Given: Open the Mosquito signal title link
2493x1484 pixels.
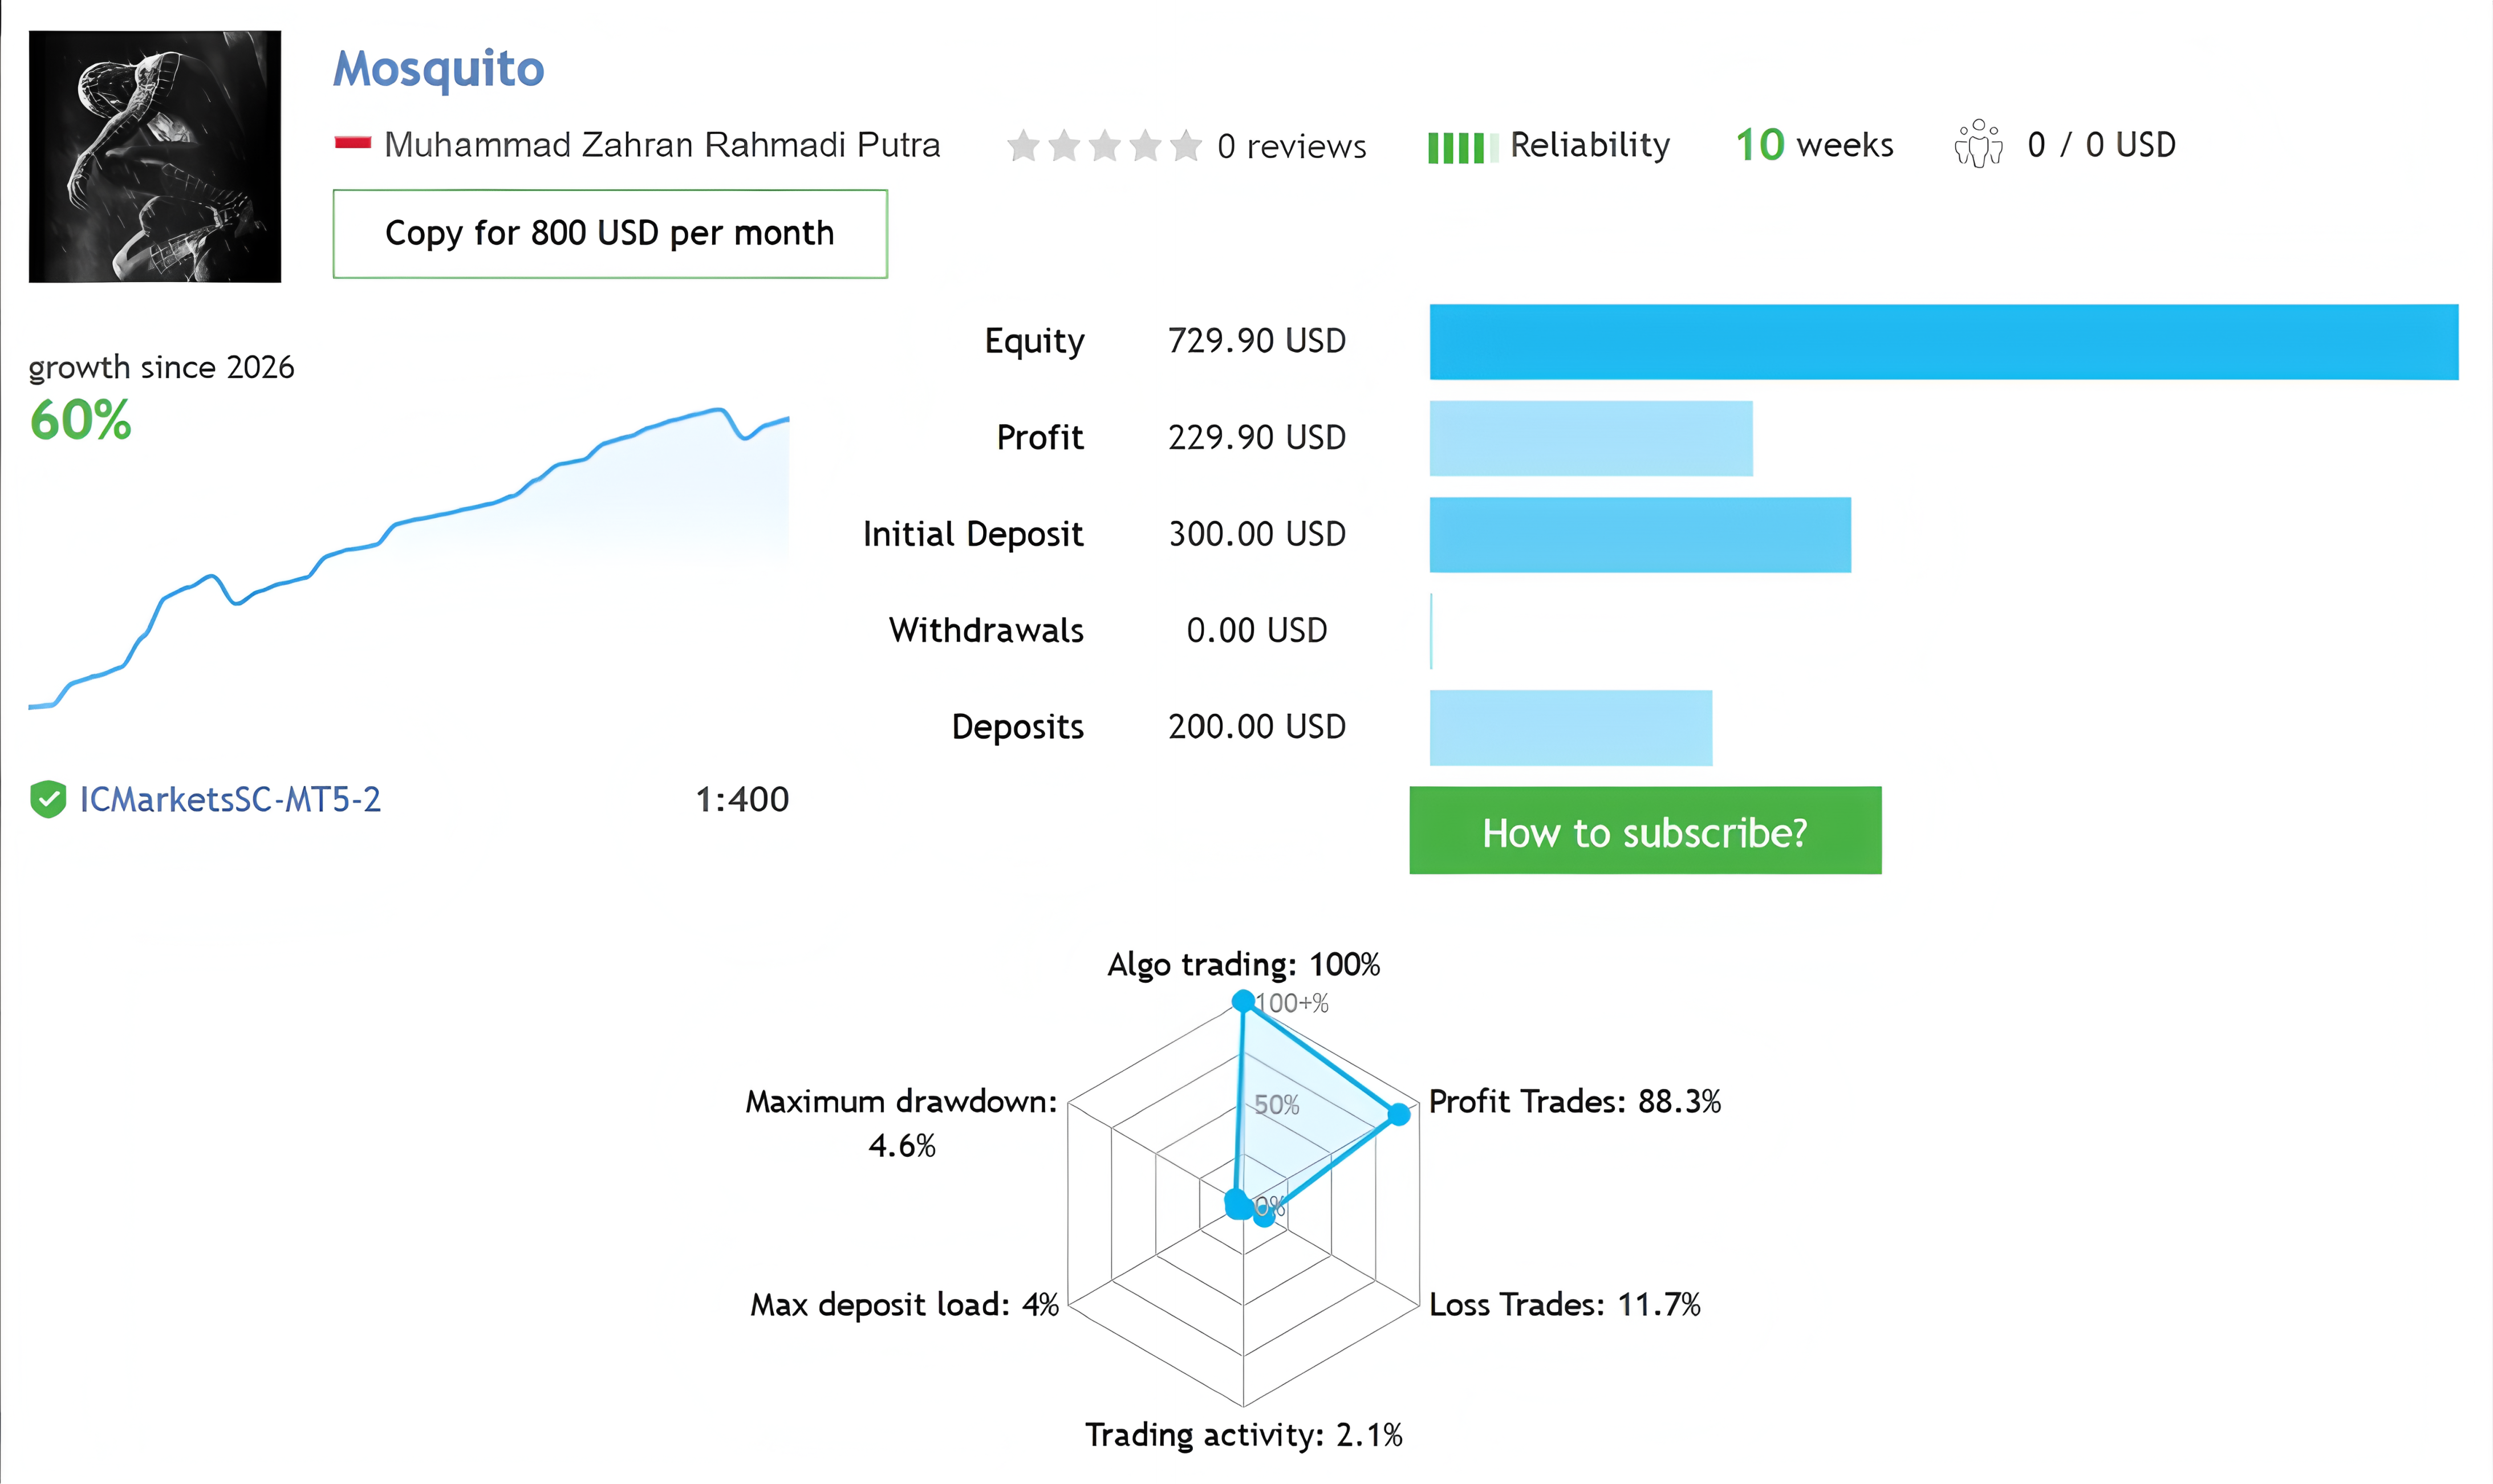Looking at the screenshot, I should pos(438,69).
